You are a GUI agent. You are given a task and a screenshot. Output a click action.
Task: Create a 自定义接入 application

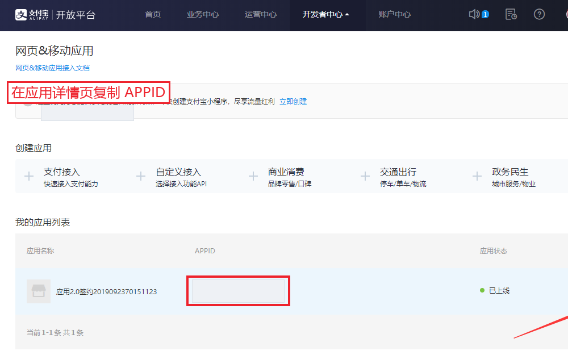pos(178,172)
